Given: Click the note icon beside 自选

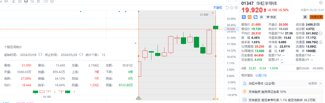Looking at the screenshot, I should click(261, 17).
